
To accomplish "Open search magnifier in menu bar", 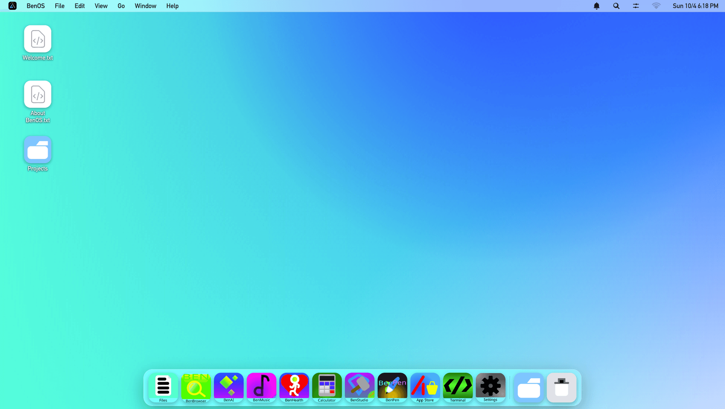I will point(616,6).
